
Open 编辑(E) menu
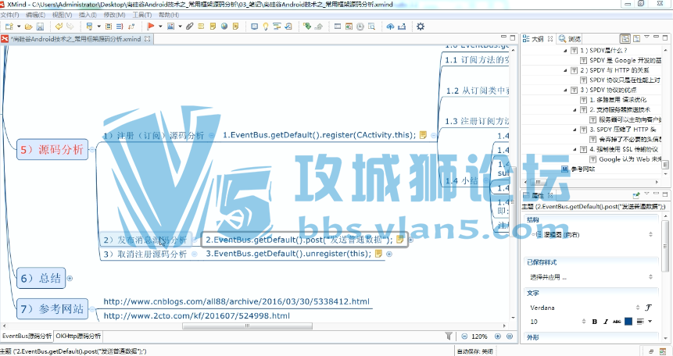point(35,15)
